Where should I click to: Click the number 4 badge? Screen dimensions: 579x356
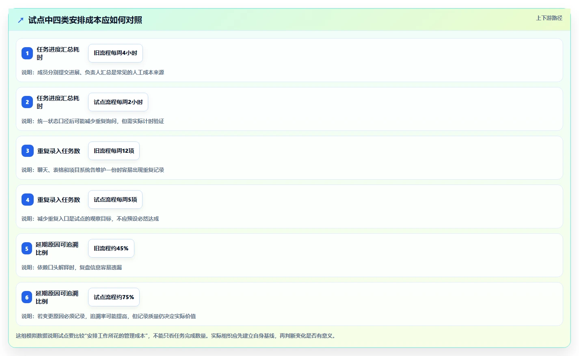click(27, 200)
